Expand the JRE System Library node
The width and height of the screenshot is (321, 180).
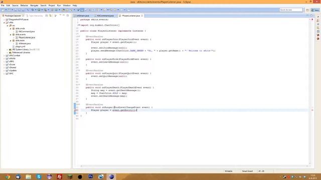(x=8, y=49)
